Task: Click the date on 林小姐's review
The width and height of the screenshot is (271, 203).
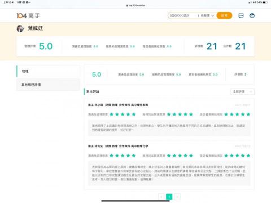Action: pyautogui.click(x=242, y=105)
